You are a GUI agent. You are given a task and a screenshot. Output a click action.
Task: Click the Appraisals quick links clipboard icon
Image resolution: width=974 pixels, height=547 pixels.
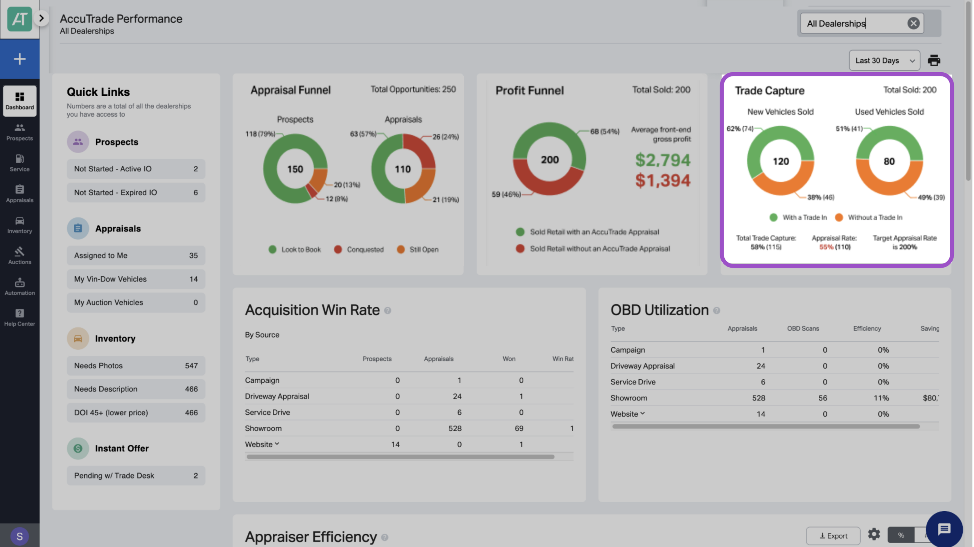[x=78, y=228]
